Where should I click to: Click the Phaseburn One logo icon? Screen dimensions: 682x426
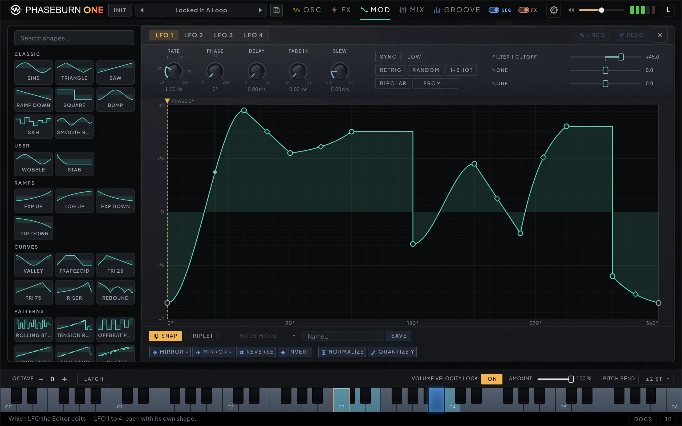(15, 10)
